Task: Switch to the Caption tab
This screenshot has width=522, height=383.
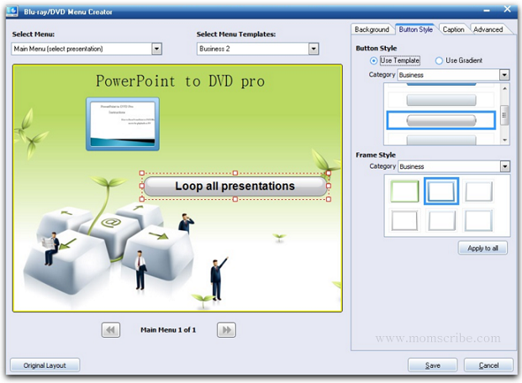Action: pyautogui.click(x=453, y=29)
